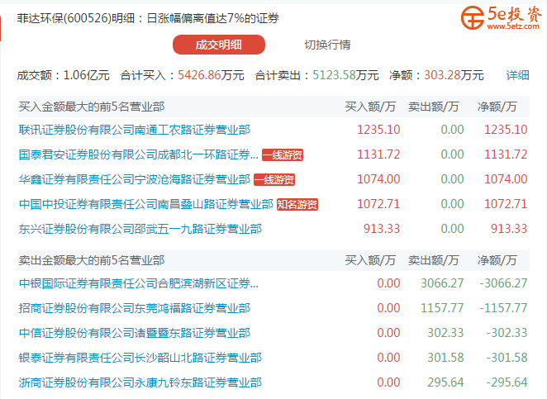Open 招商证券东莞鸿福路证券营业部 link
The height and width of the screenshot is (399, 547).
(x=135, y=308)
